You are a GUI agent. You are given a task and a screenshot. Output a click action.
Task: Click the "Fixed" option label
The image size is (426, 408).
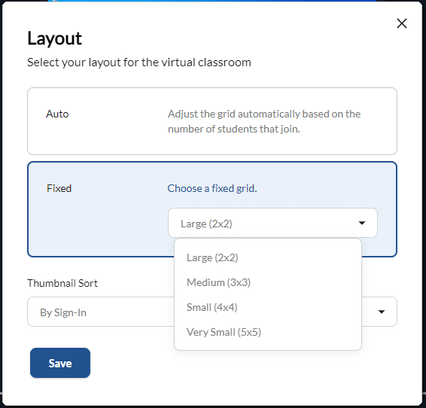[x=59, y=188]
